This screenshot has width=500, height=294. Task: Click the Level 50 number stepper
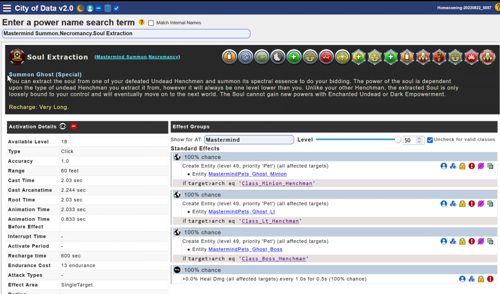(413, 140)
